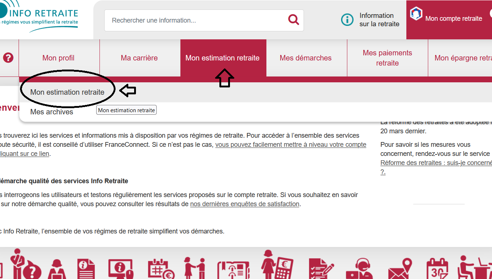This screenshot has width=492, height=279.
Task: Open help via the red question mark icon
Action: point(8,58)
